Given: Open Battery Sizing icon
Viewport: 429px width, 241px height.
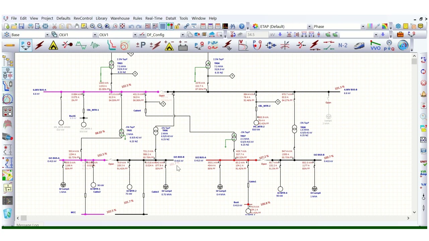Looking at the screenshot, I should (183, 46).
